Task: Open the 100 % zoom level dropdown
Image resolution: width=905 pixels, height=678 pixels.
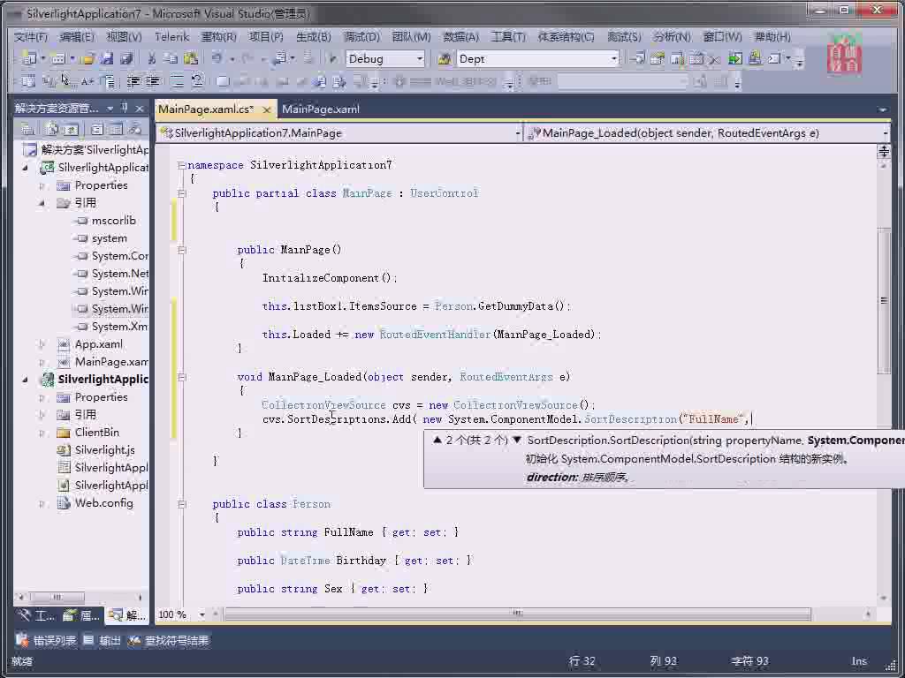Action: (202, 614)
